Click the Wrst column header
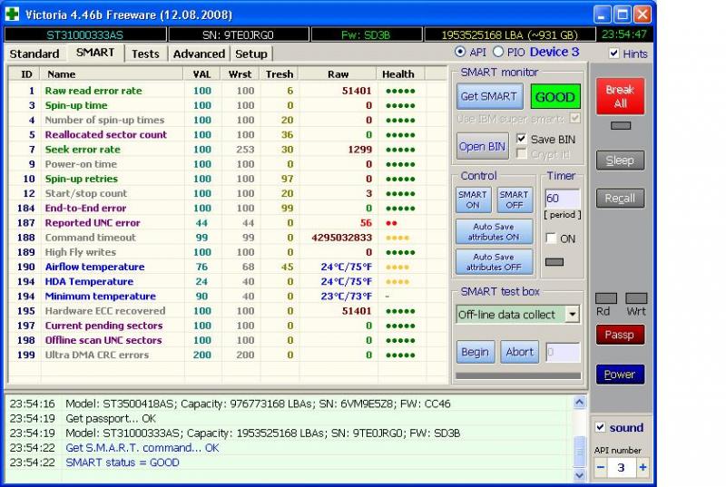726x487 pixels. 240,74
